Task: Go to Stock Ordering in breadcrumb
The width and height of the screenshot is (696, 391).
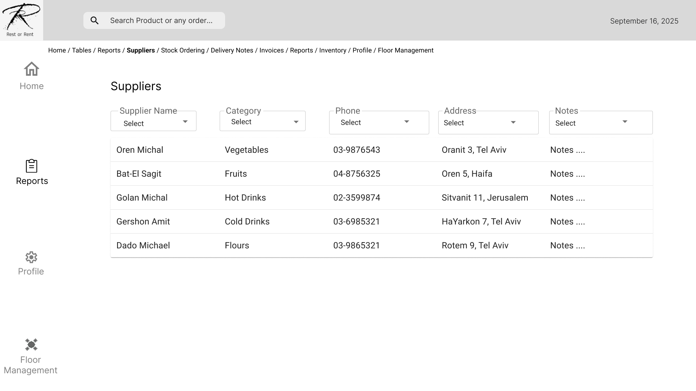Action: [x=183, y=50]
